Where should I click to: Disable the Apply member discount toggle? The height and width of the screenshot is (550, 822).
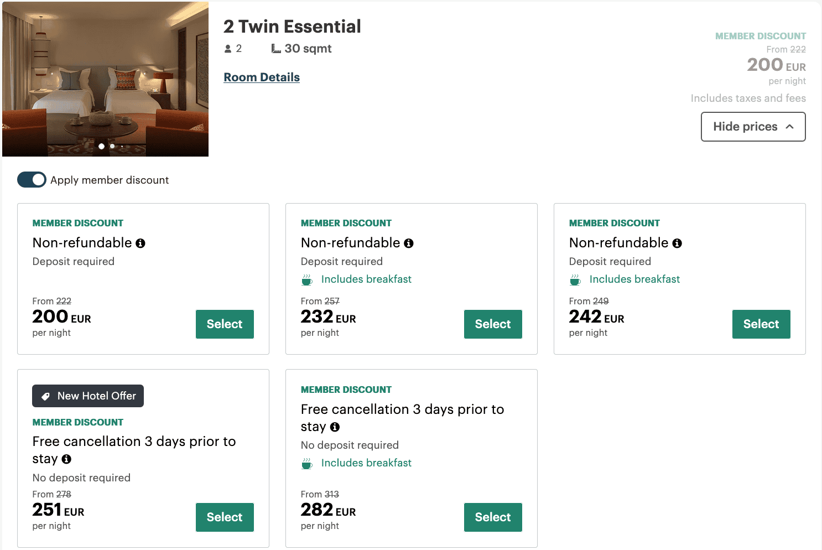coord(32,180)
